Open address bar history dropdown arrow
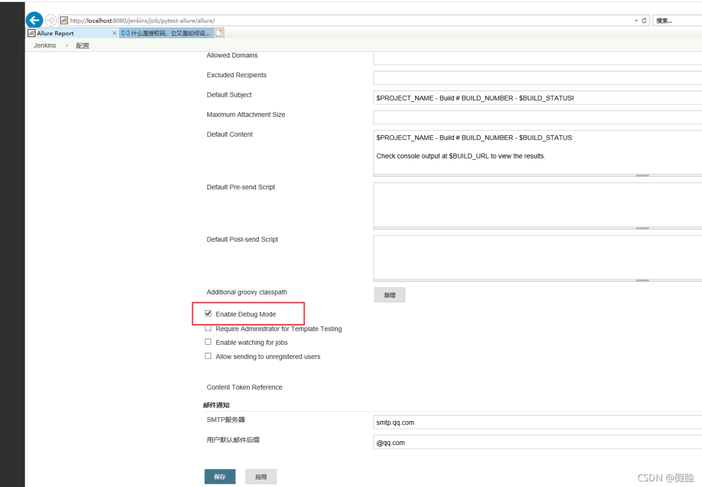The image size is (702, 487). point(636,21)
